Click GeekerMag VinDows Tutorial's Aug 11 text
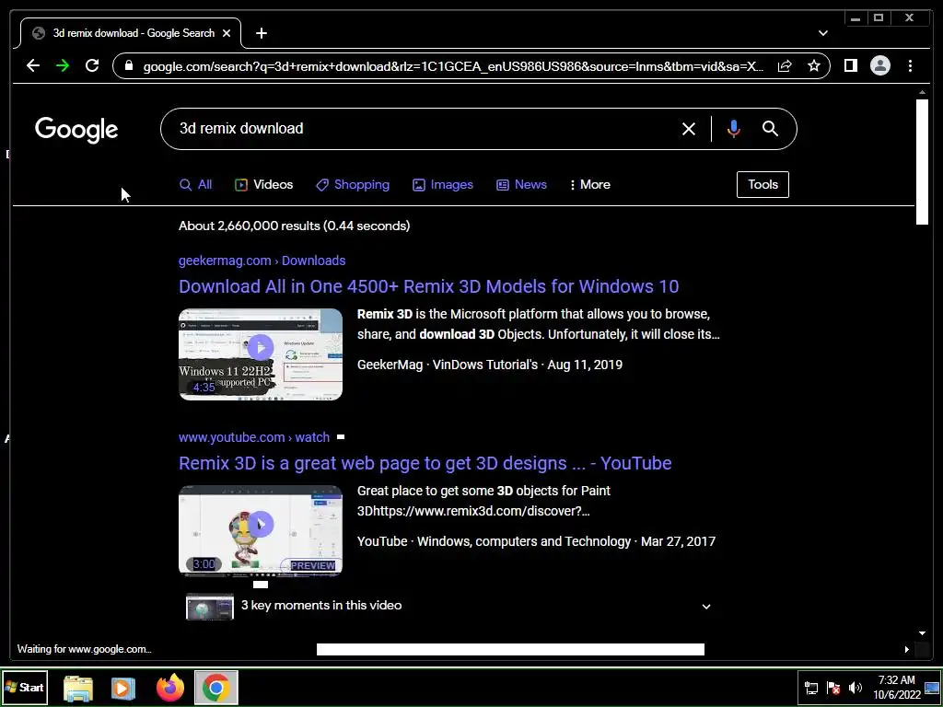 tap(490, 365)
